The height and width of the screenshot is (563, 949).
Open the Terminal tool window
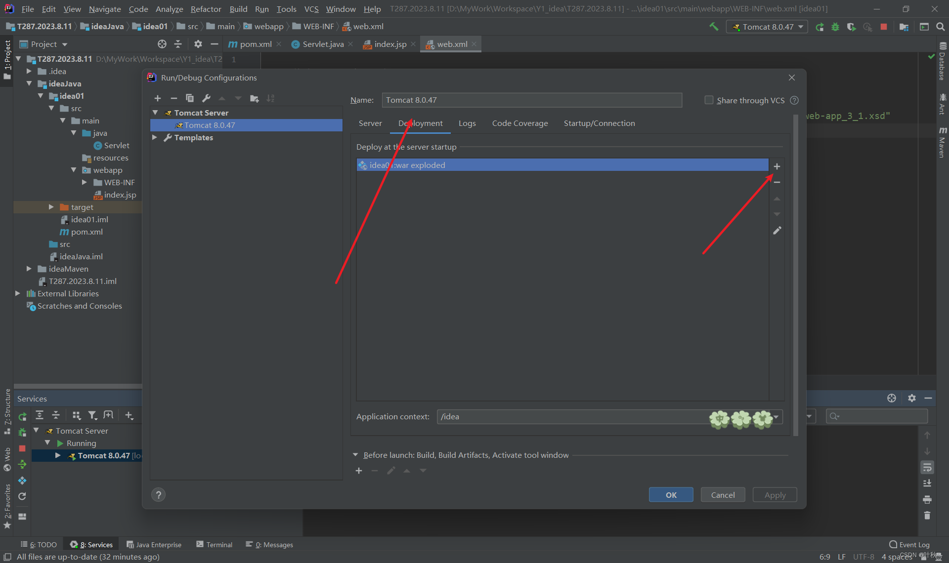coord(215,544)
